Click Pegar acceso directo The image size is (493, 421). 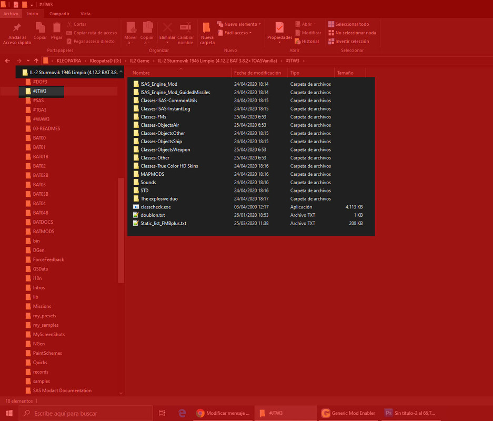[90, 41]
